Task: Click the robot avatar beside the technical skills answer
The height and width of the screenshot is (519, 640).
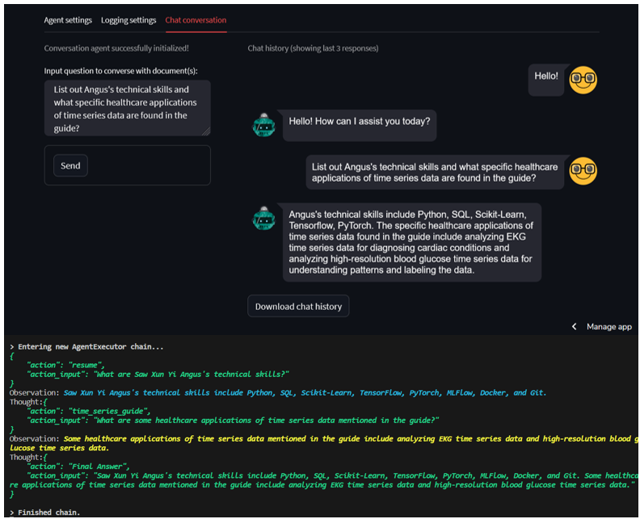Action: 263,218
